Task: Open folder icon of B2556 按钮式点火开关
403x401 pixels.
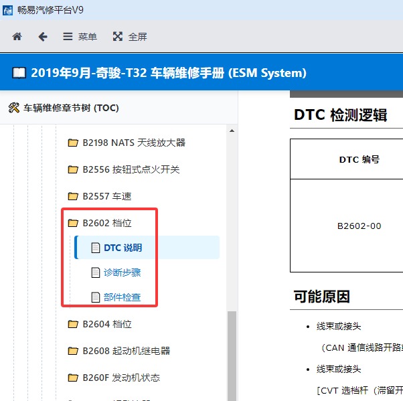Action: point(73,169)
